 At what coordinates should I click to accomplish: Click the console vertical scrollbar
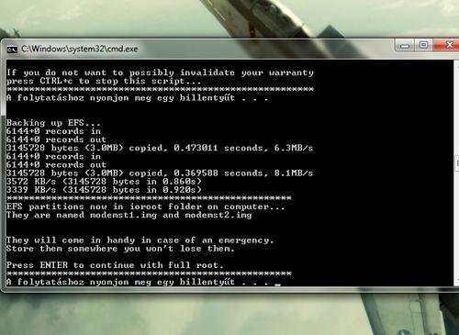coord(456,173)
